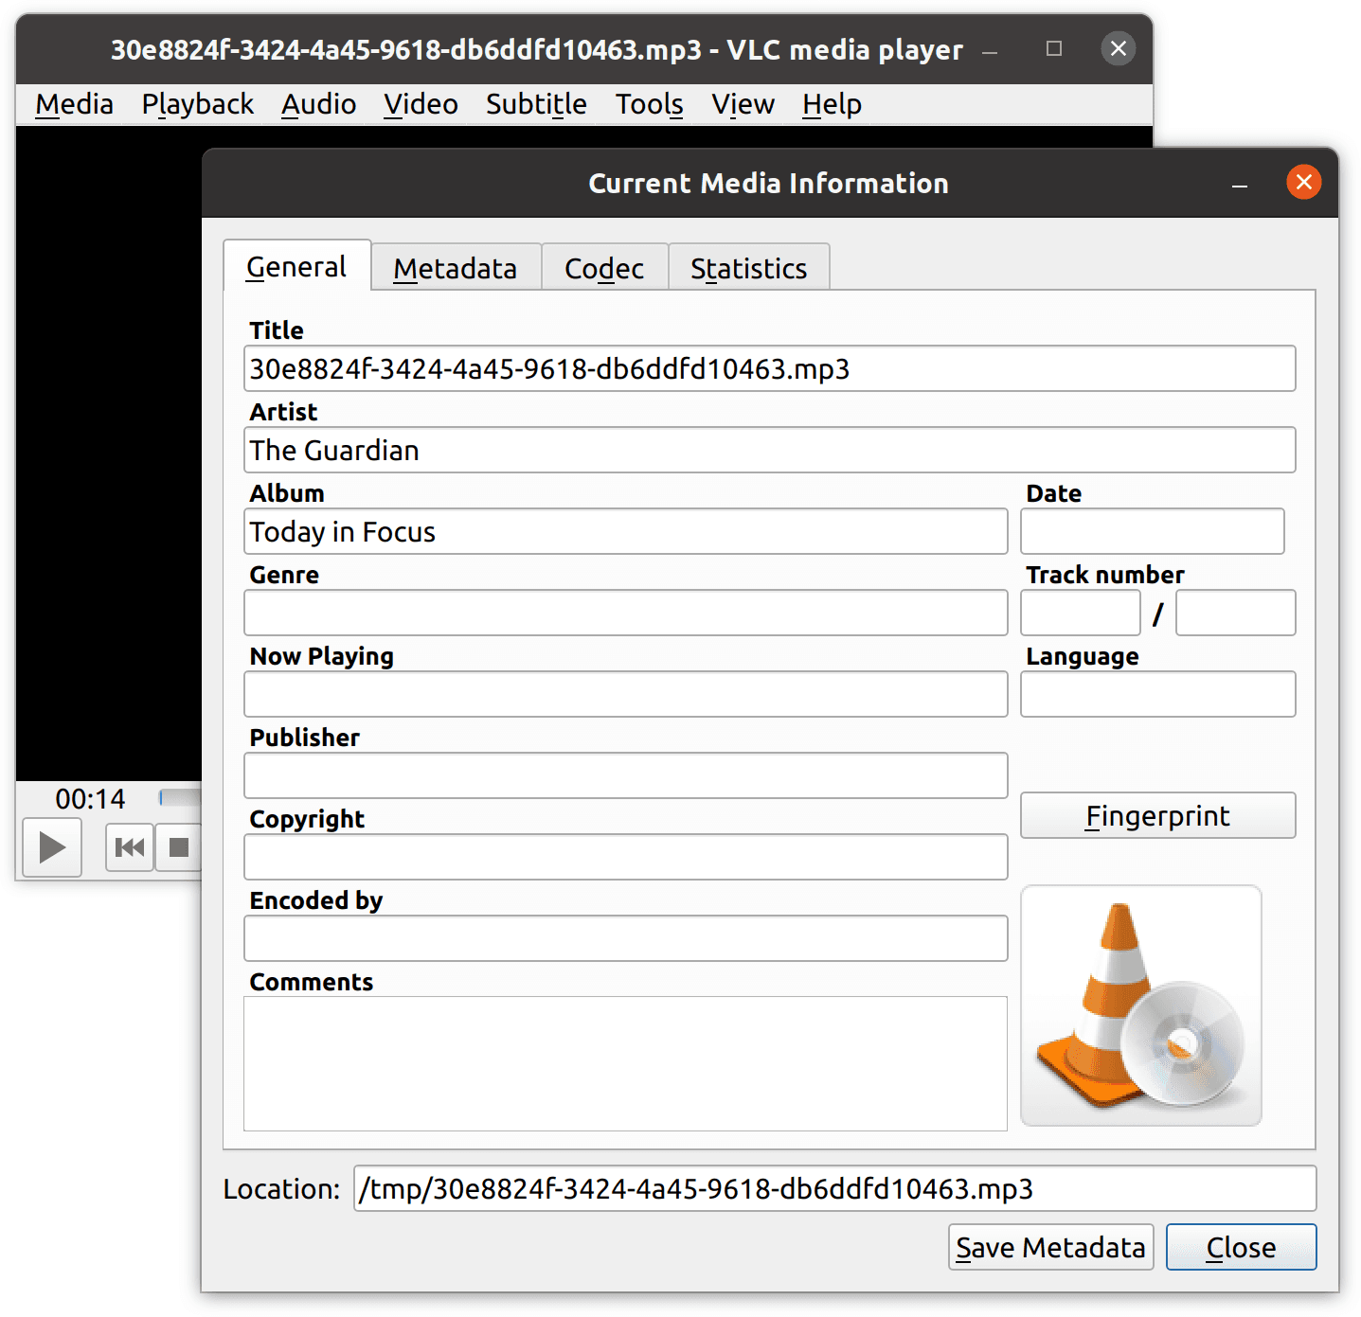The image size is (1361, 1317).
Task: Open the Tools menu
Action: point(649,104)
